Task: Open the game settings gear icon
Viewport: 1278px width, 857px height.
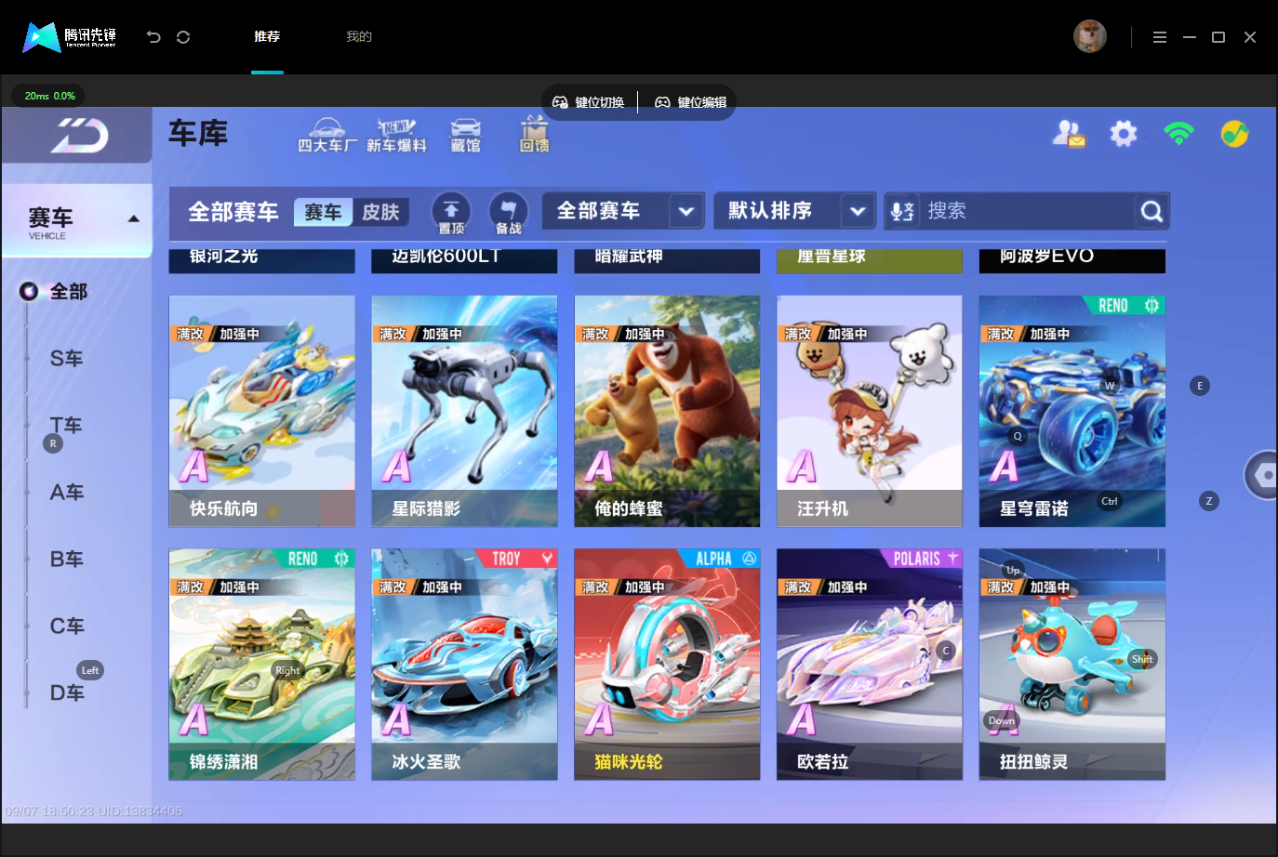Action: (x=1124, y=134)
